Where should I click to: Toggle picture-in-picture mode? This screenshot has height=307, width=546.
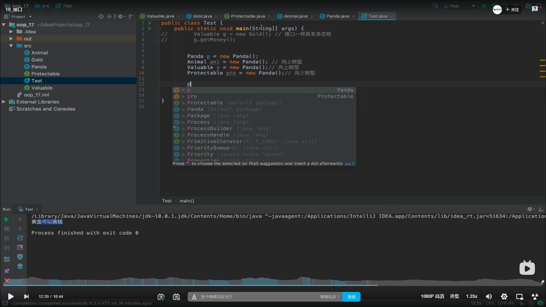[x=519, y=296]
